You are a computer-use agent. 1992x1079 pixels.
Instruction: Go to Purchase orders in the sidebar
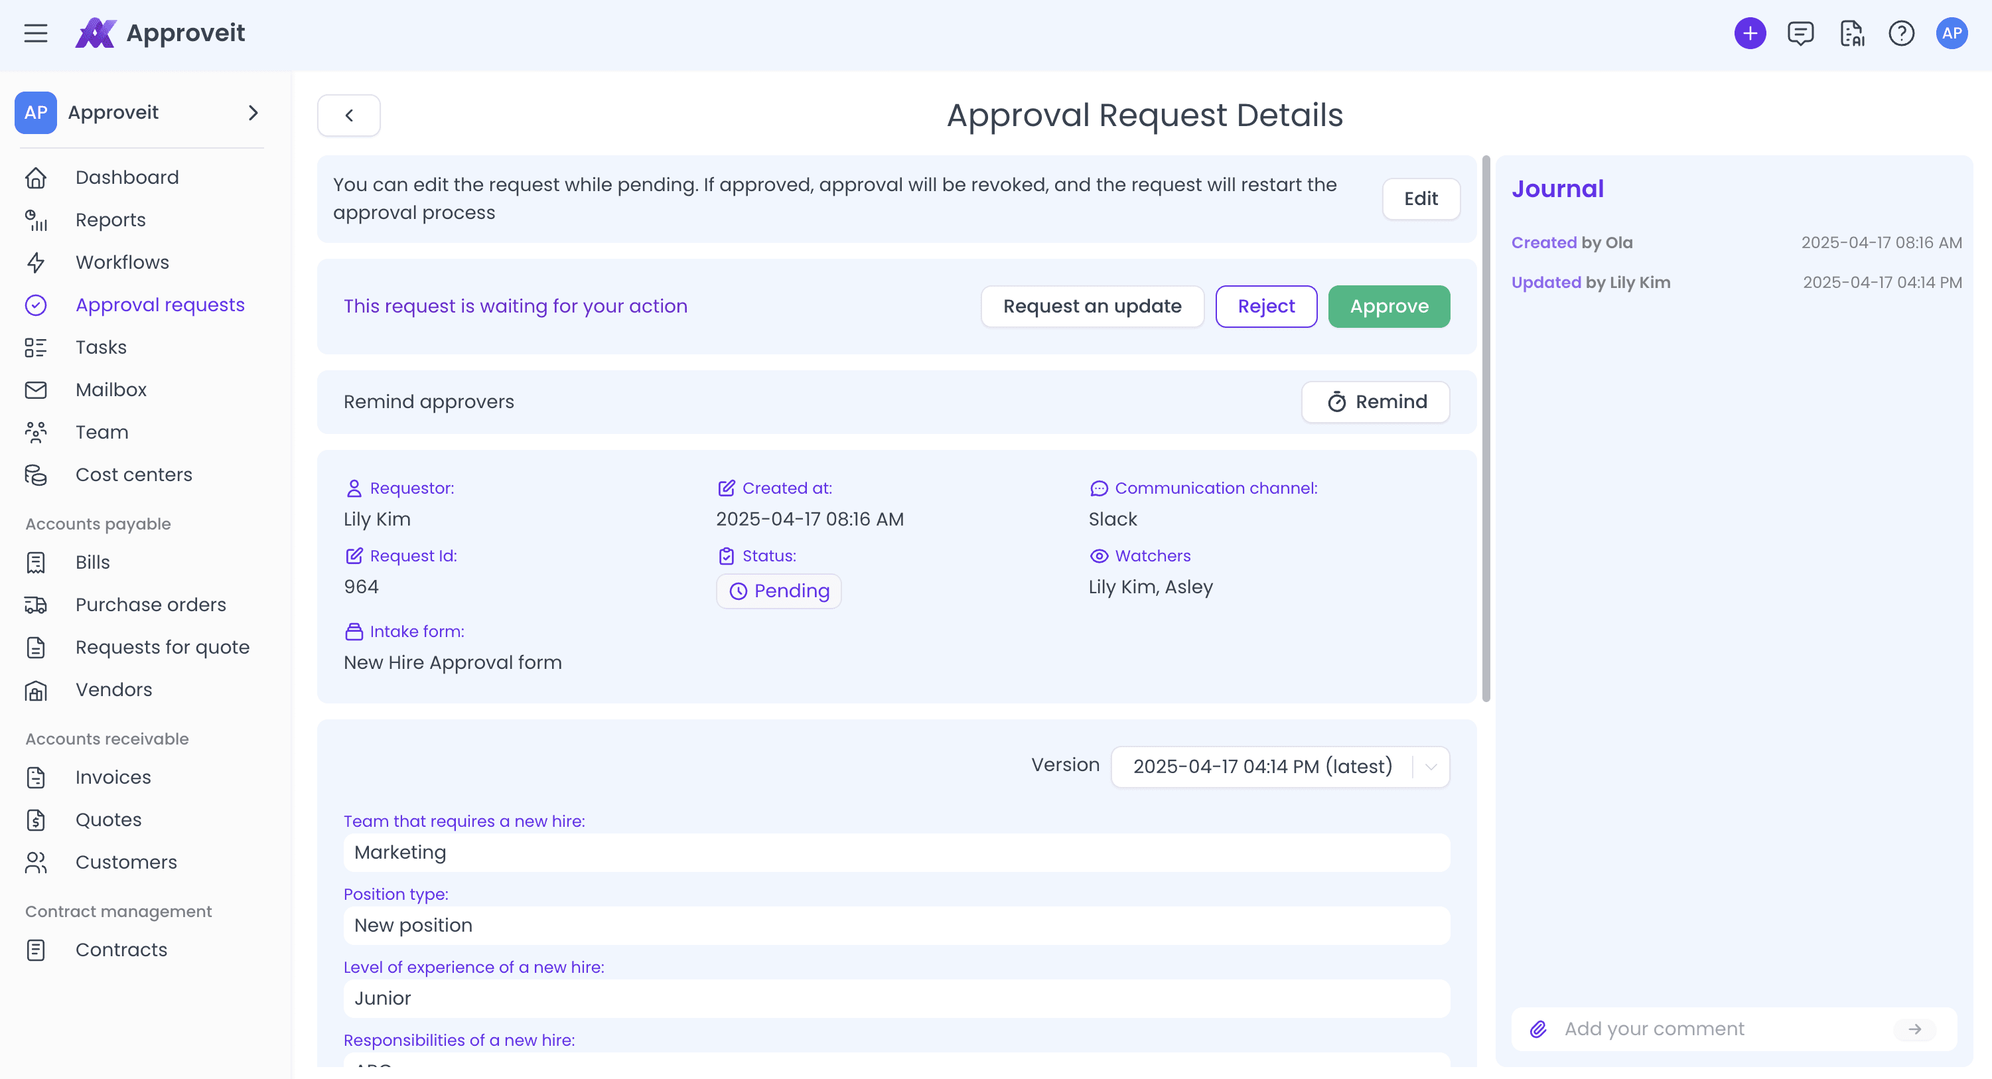click(151, 605)
